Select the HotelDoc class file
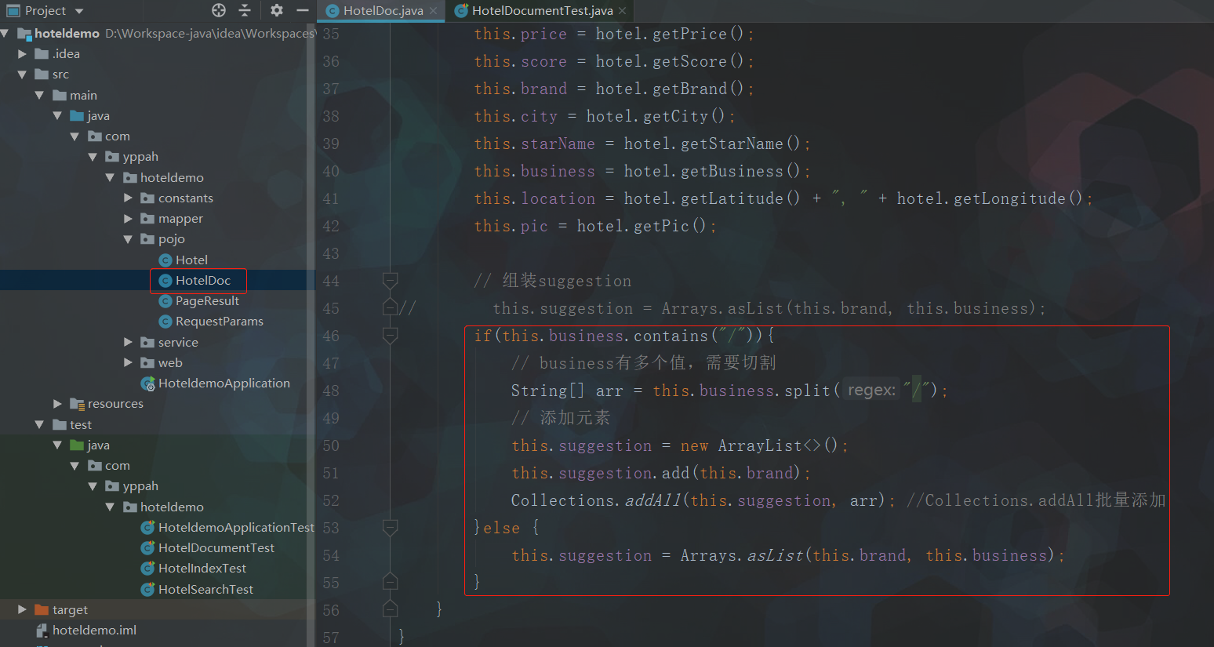 click(x=203, y=280)
